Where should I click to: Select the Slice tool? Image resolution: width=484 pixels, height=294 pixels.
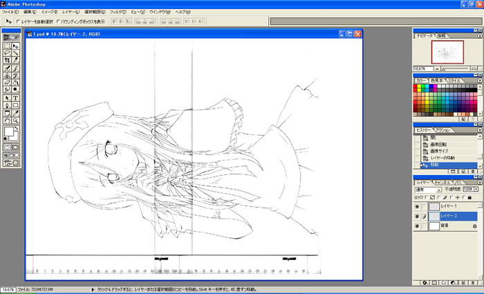click(x=15, y=60)
